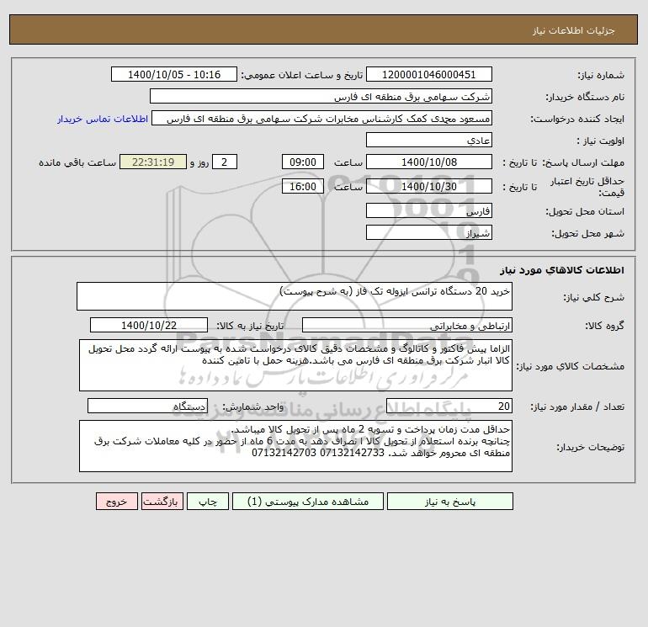Click the خروج exit button
Viewport: 648px width, 627px height.
(116, 502)
